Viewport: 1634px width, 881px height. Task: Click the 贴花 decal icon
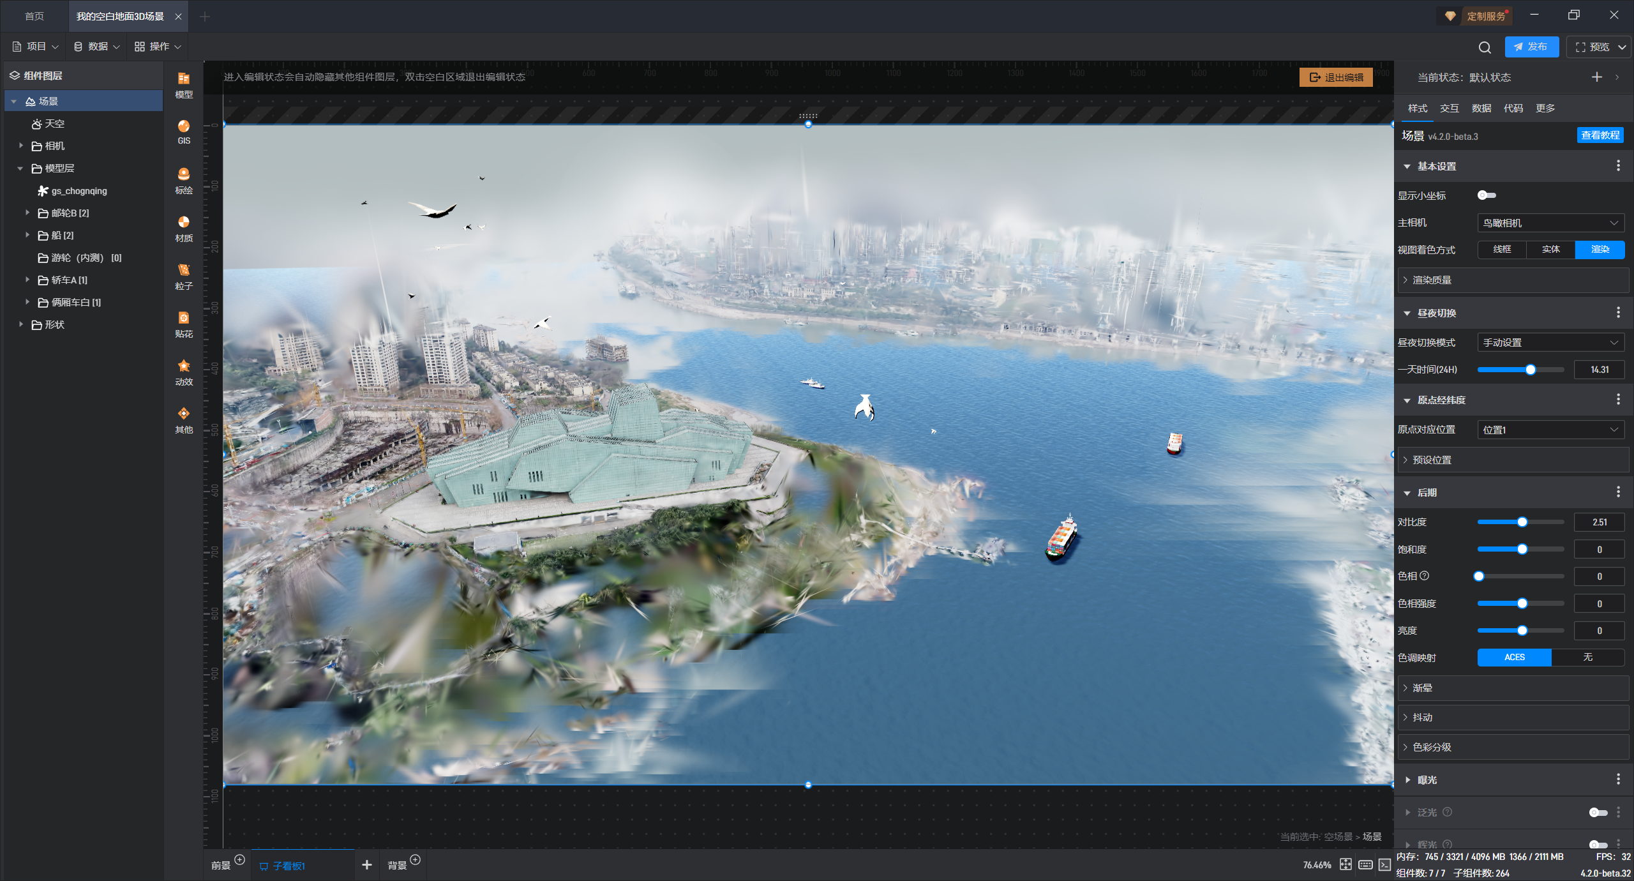tap(184, 324)
